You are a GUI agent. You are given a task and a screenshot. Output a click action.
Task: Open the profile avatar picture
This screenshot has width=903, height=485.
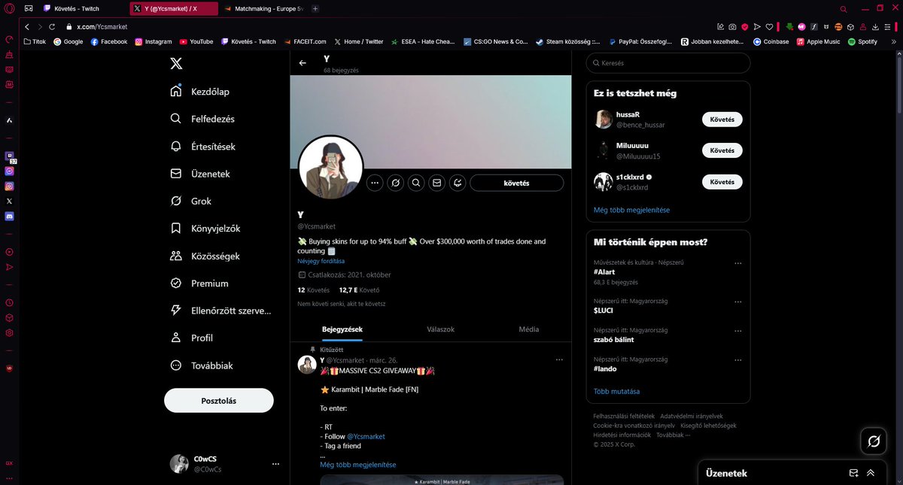[331, 168]
